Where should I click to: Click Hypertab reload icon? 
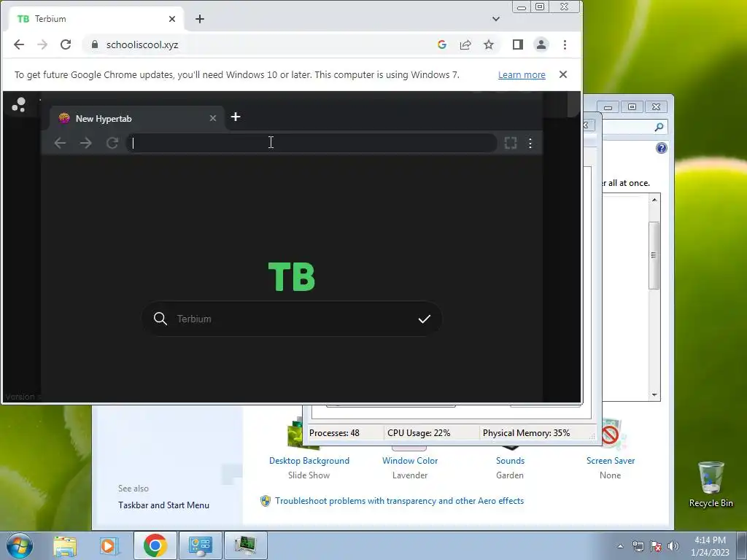pos(112,143)
